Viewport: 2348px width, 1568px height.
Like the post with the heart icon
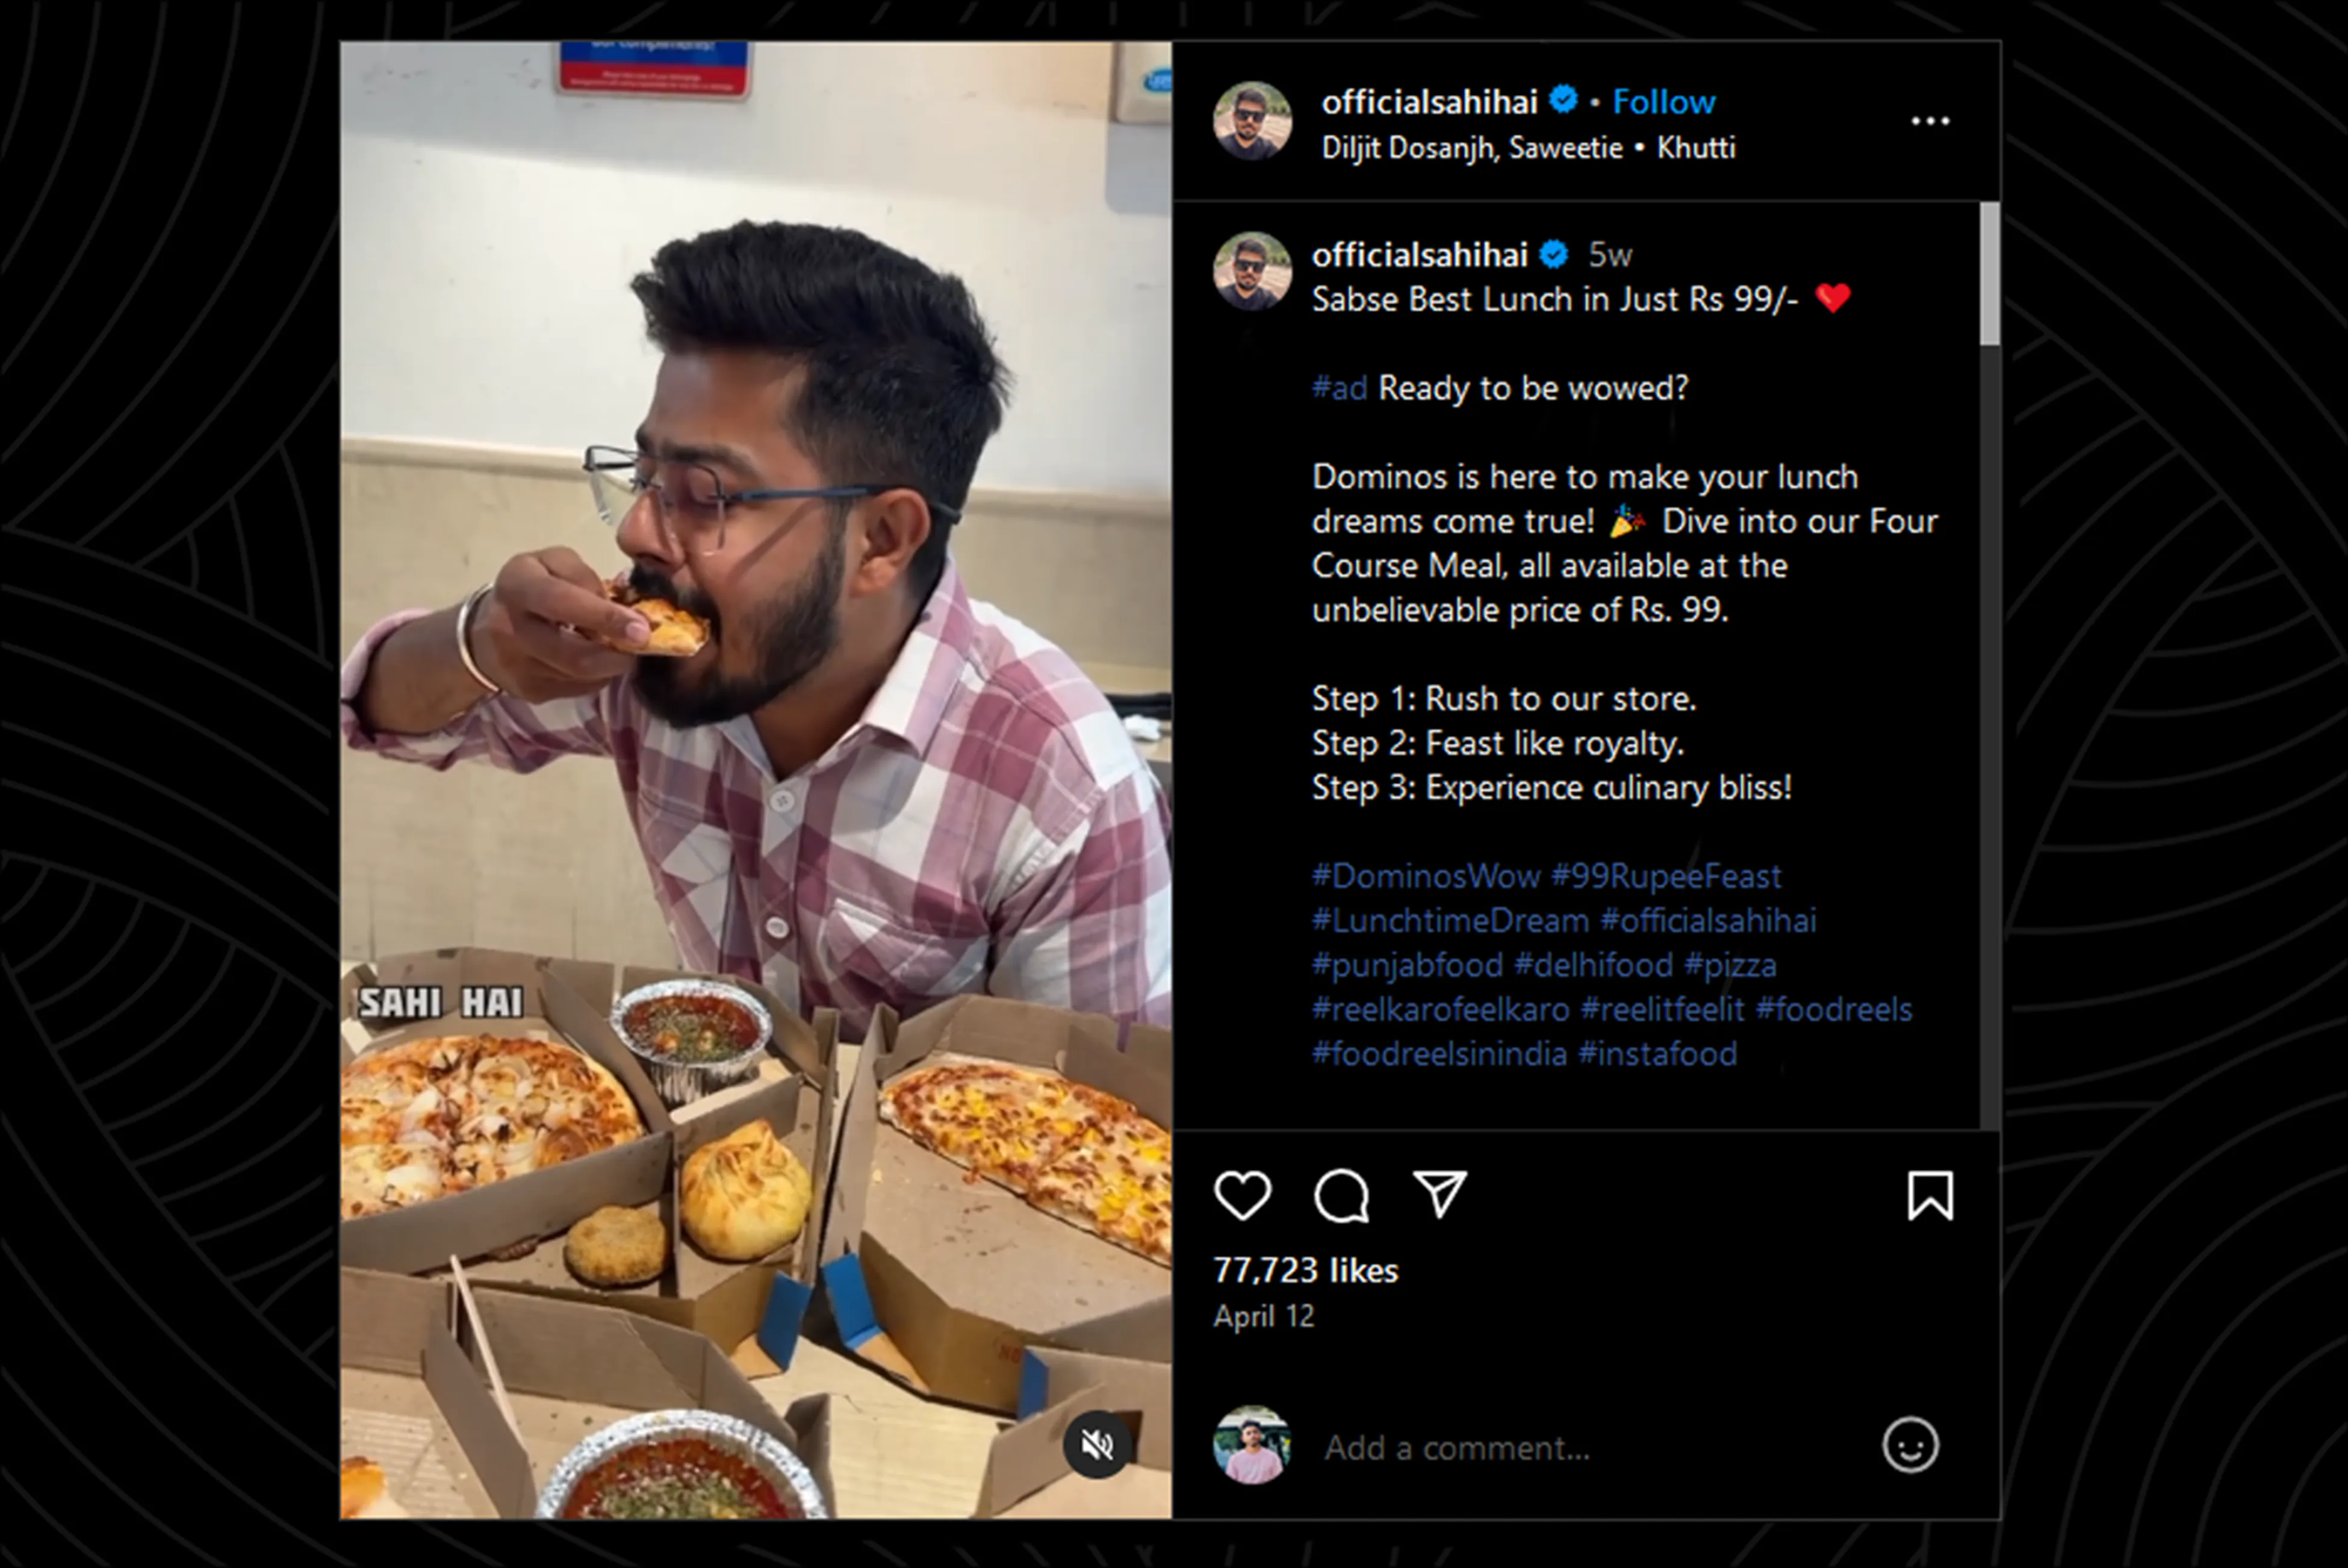[x=1243, y=1195]
